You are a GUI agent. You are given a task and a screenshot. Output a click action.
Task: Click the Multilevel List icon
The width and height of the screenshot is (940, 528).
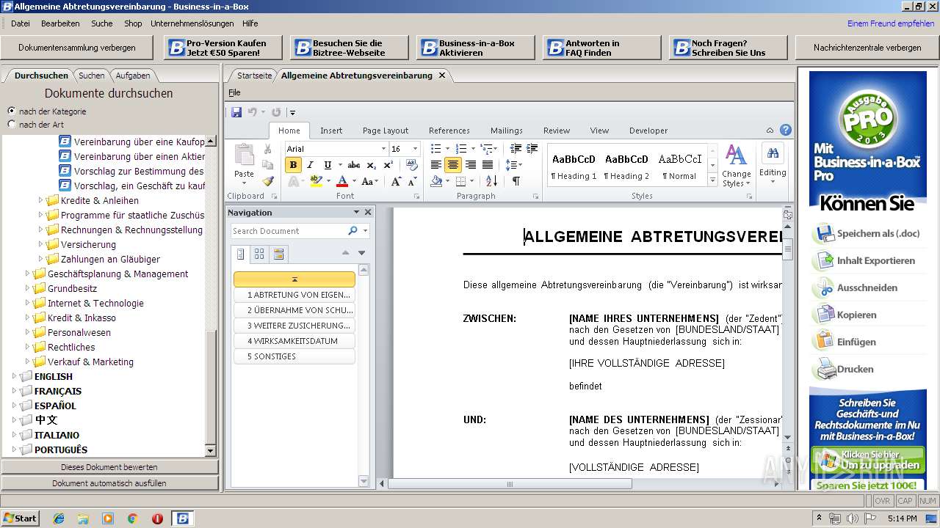[486, 149]
